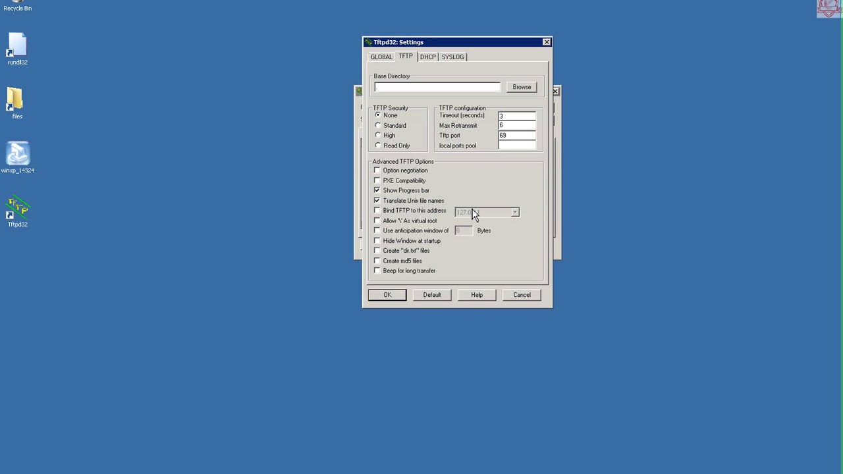Switch to the TFTP tab
The image size is (843, 474).
coord(406,57)
